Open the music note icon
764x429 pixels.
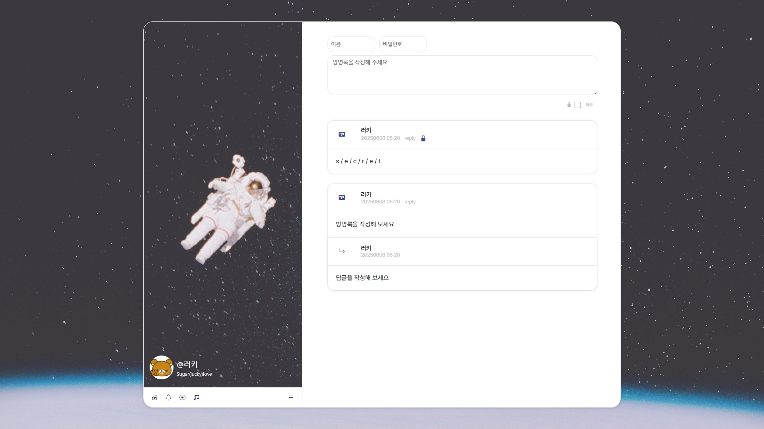click(197, 397)
